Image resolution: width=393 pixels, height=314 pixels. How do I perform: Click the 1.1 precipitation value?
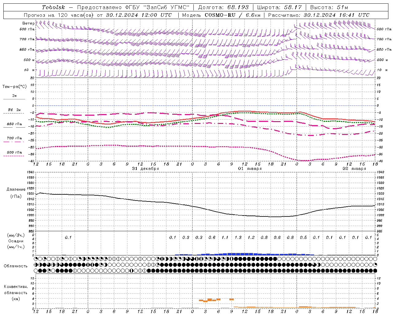pyautogui.click(x=225, y=237)
